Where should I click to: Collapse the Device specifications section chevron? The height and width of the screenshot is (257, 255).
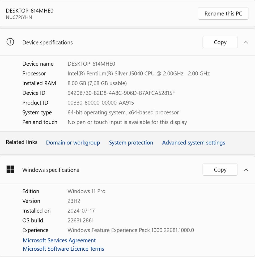[x=246, y=42]
